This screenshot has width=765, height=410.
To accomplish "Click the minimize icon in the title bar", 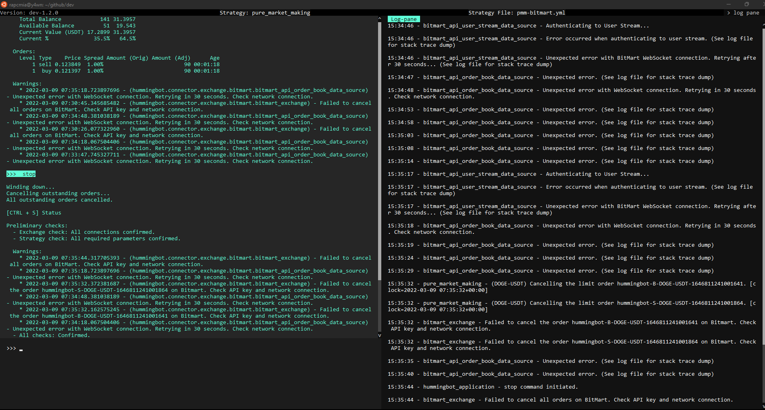I will point(729,4).
